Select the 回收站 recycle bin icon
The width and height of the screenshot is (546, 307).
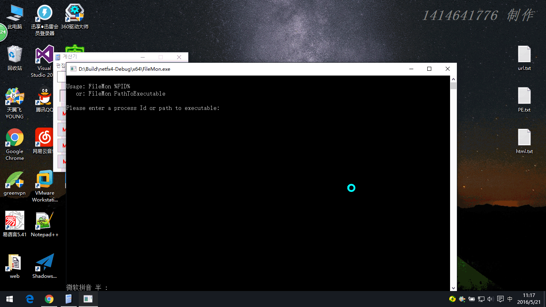pos(15,58)
